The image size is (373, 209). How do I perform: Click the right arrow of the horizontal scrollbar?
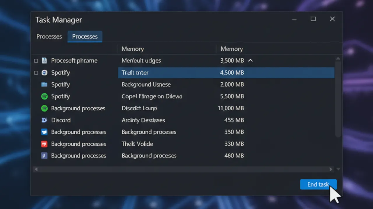(x=331, y=169)
